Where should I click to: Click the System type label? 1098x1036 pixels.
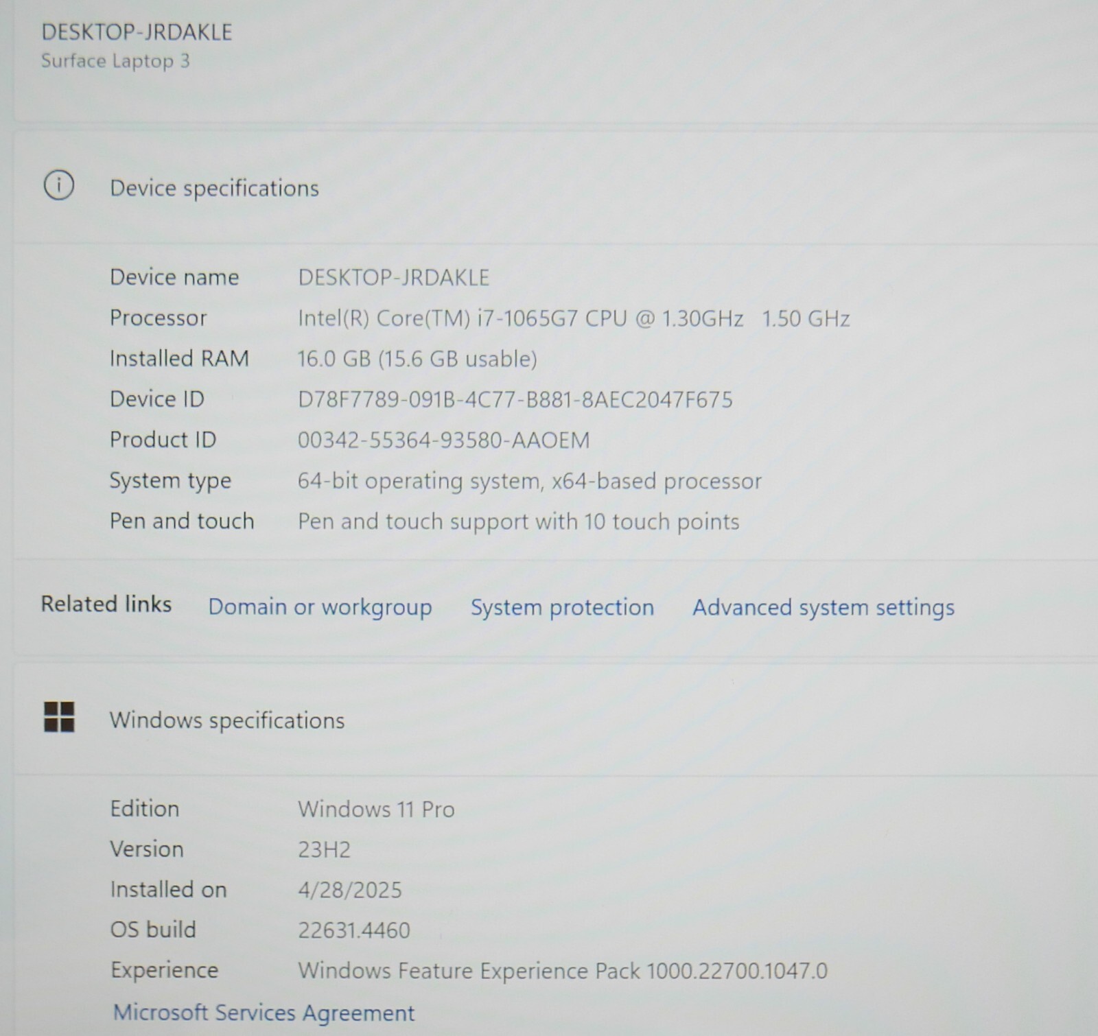170,481
